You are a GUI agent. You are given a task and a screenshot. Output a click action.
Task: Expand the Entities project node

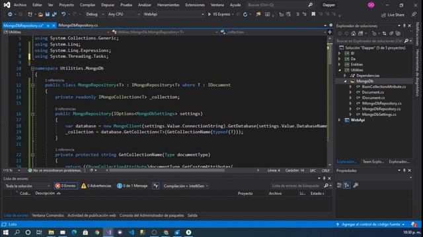pyautogui.click(x=339, y=65)
